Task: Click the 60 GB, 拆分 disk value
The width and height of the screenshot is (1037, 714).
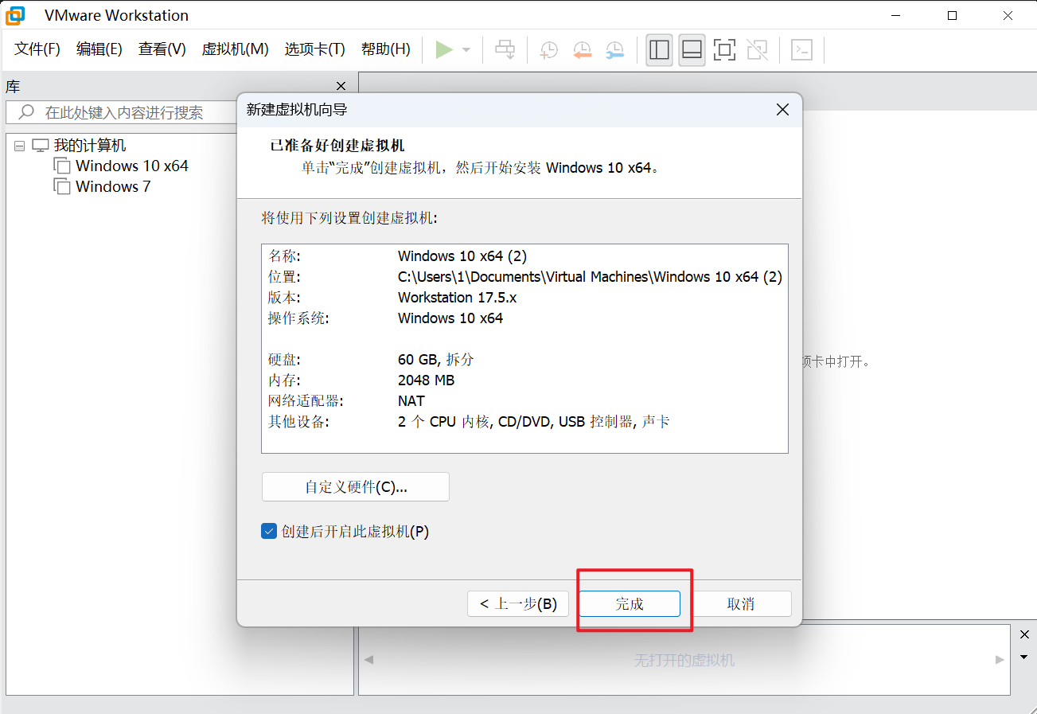Action: [436, 359]
